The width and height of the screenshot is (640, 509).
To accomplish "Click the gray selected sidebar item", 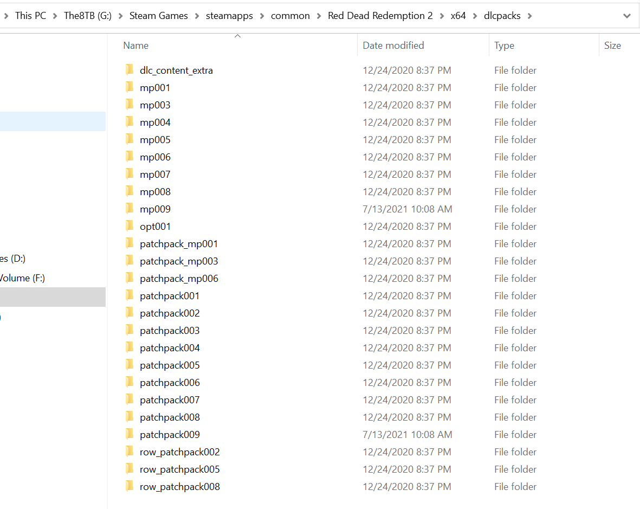I will click(53, 297).
